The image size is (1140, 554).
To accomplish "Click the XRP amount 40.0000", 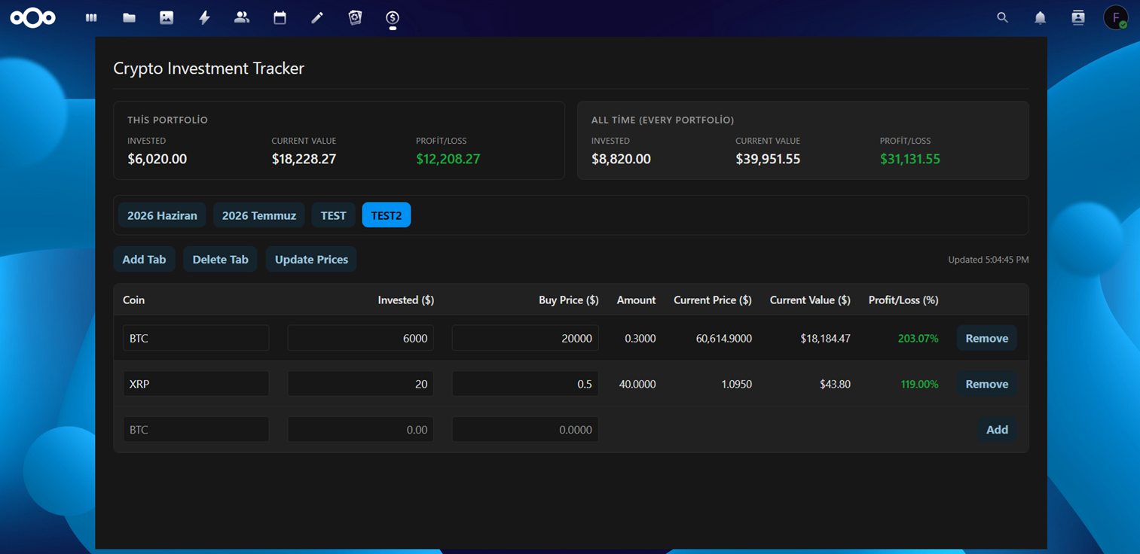I will [637, 385].
